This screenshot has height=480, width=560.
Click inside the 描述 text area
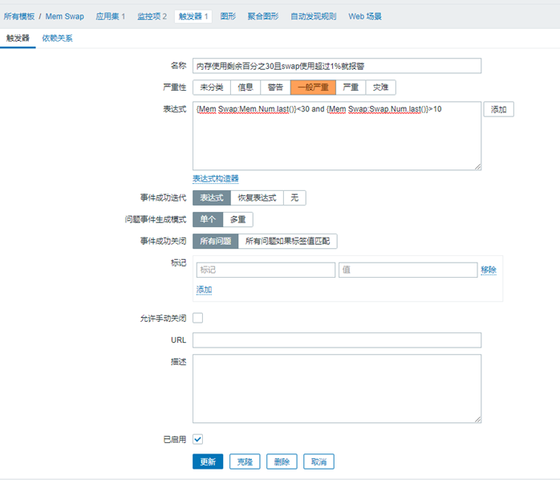(x=337, y=388)
